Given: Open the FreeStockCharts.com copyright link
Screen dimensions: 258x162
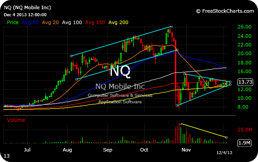Looking at the screenshot, I should pyautogui.click(x=225, y=11).
